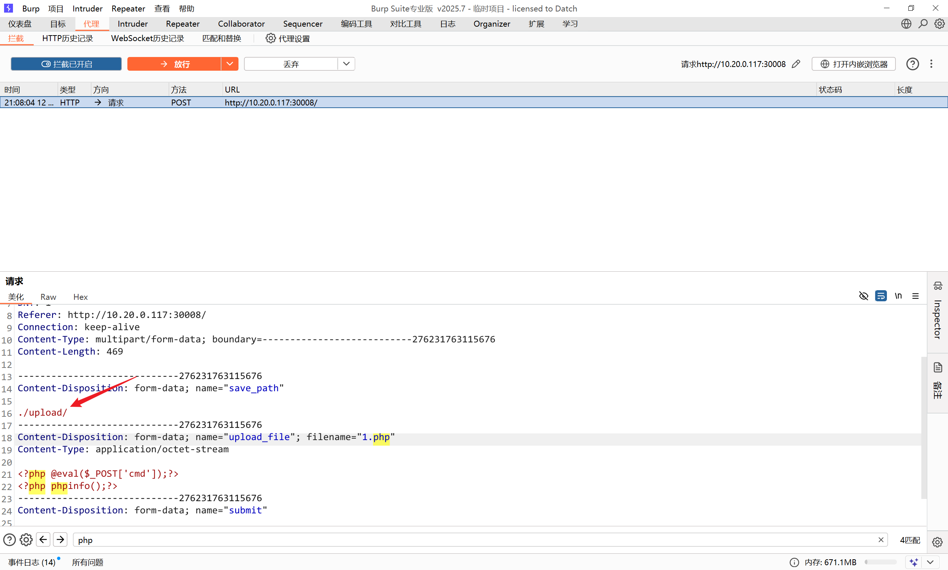Screen dimensions: 948x570
Task: Click the global search magnifier icon
Action: click(923, 24)
